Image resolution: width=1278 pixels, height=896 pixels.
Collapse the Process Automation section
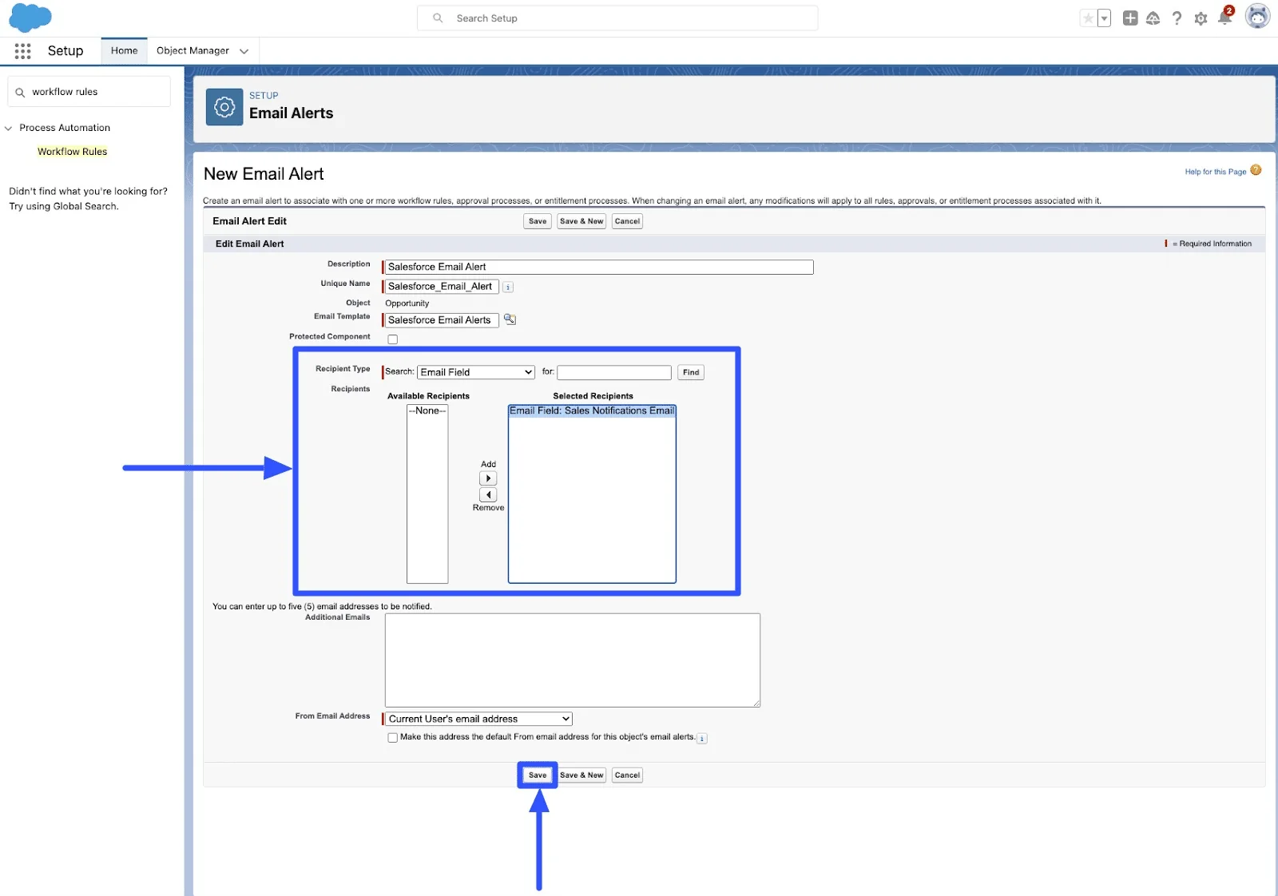point(9,128)
